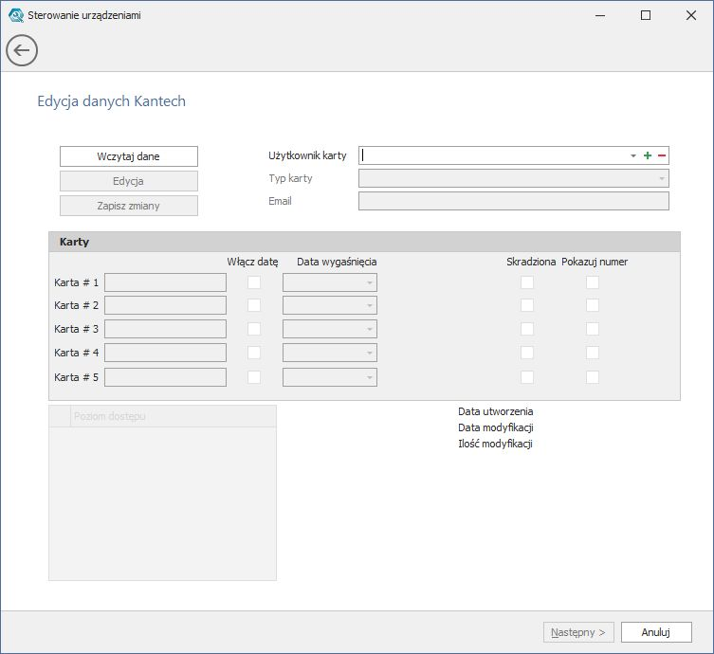This screenshot has height=654, width=714.
Task: Click the Email input field
Action: [x=514, y=201]
